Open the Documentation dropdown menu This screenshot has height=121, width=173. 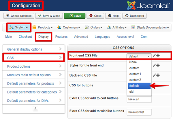click(157, 28)
